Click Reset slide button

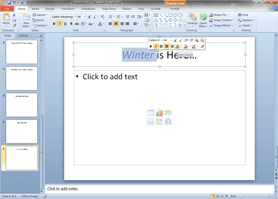tap(38, 20)
